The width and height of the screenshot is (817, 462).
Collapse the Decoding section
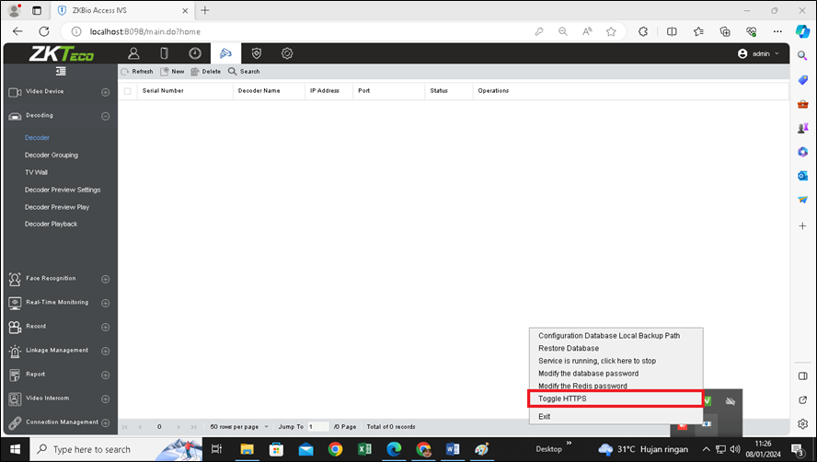click(105, 116)
